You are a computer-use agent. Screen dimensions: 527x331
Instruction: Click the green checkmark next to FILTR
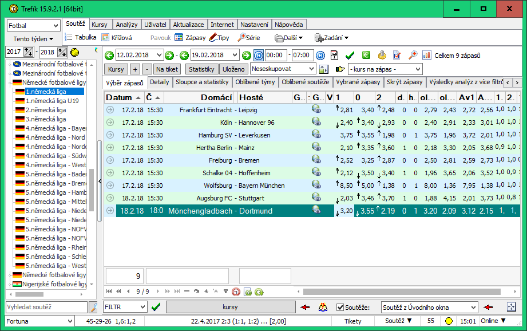(x=156, y=307)
